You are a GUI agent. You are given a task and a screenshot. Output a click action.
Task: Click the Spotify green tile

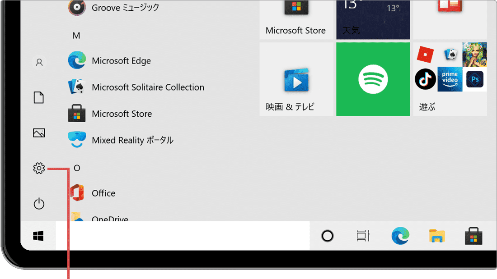(373, 79)
